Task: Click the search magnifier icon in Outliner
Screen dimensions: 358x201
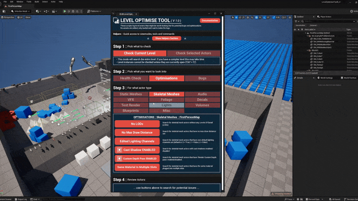Action: [303, 21]
